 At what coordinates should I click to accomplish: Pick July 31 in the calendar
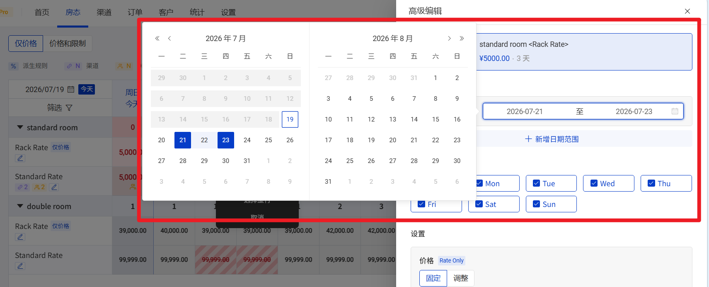pyautogui.click(x=247, y=161)
